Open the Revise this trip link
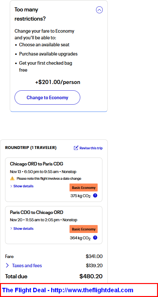 pyautogui.click(x=91, y=148)
